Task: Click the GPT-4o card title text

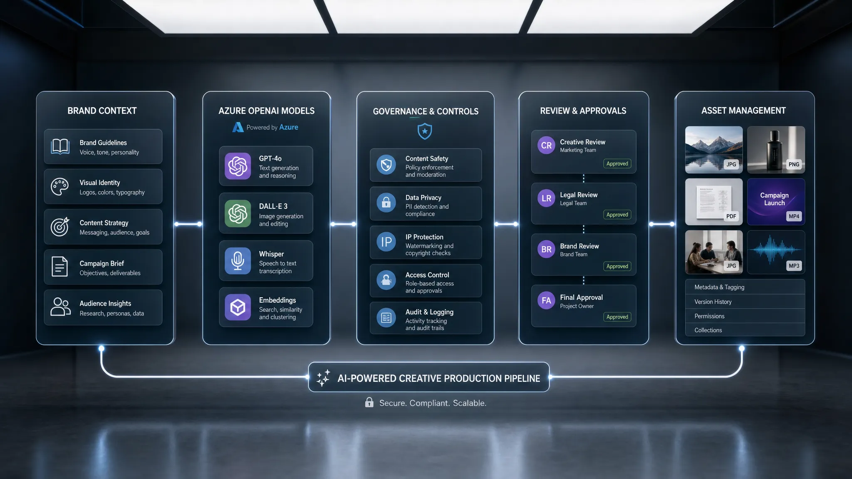Action: coord(270,158)
